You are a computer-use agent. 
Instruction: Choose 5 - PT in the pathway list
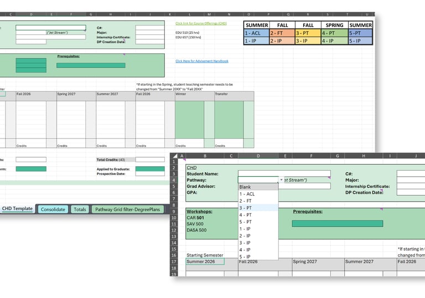pyautogui.click(x=258, y=222)
